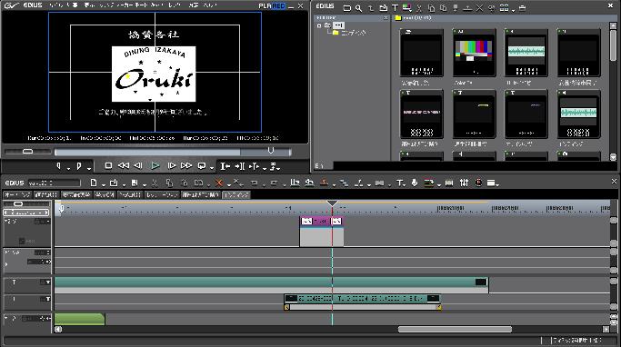Click the timeline playhead marker on ruler
The image size is (621, 347).
click(332, 203)
